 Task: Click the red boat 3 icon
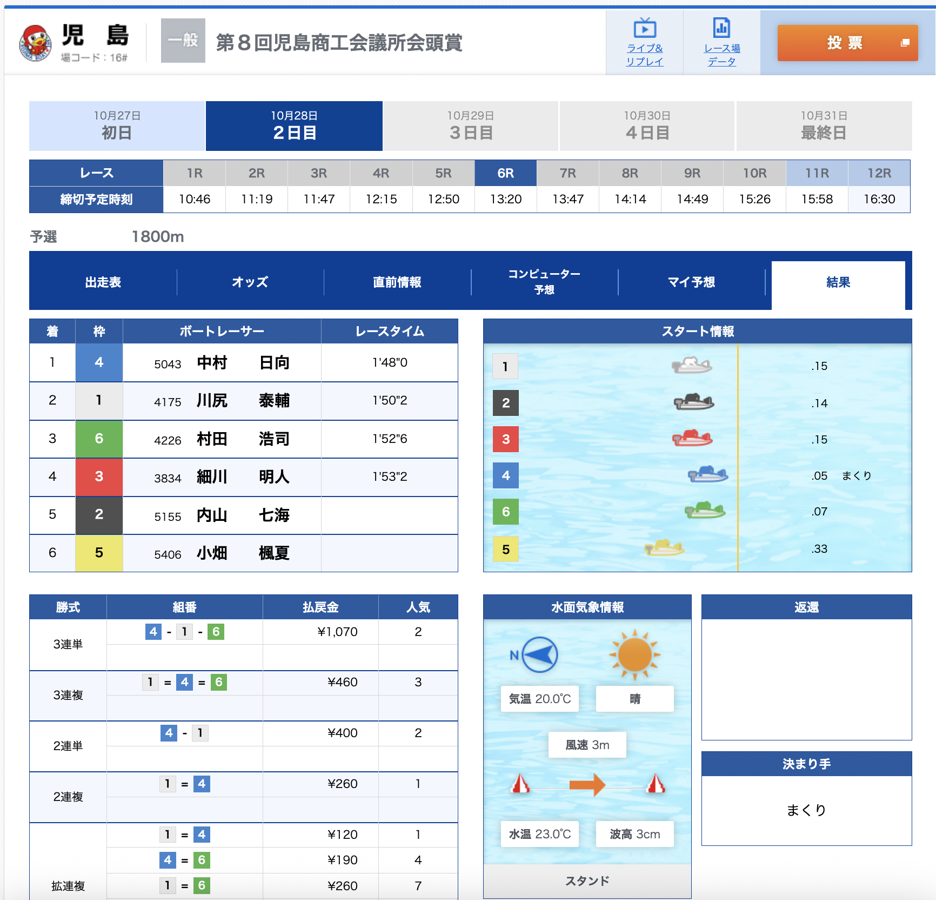tap(692, 438)
